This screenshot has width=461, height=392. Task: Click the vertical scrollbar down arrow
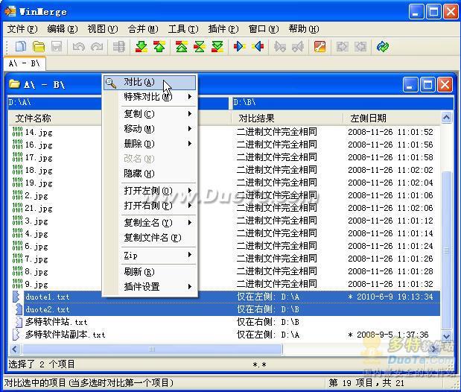pyautogui.click(x=446, y=336)
